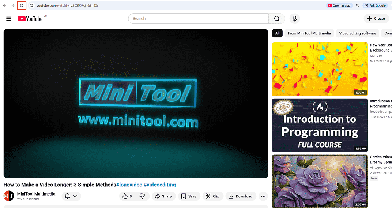Click the Clip scissors button
392x208 pixels.
coord(213,196)
